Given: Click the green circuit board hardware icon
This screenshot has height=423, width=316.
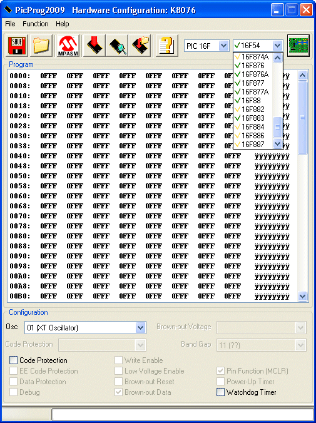Looking at the screenshot, I should (x=298, y=45).
